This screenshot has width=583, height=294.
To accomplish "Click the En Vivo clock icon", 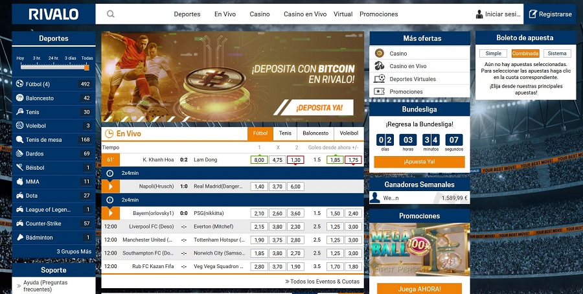I will tap(109, 133).
